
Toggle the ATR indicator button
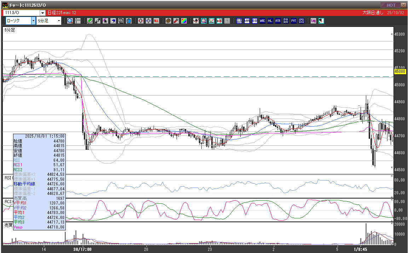278,21
